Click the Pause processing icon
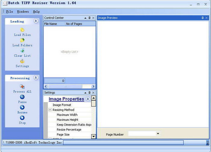211x152 pixels. 22,97
